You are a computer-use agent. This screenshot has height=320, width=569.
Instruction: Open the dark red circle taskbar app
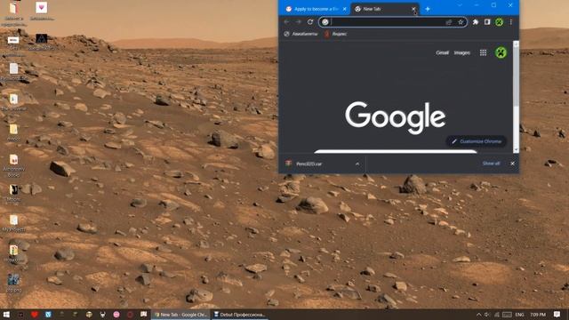(x=130, y=314)
